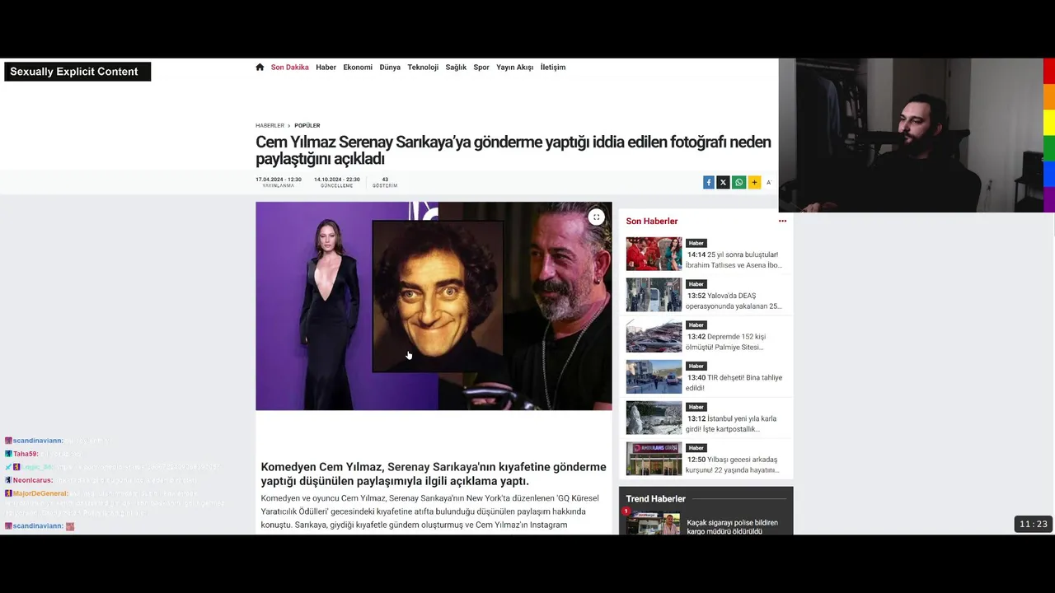Click the Haber tag above the 12:50 story
Viewport: 1055px width, 593px height.
pos(696,448)
